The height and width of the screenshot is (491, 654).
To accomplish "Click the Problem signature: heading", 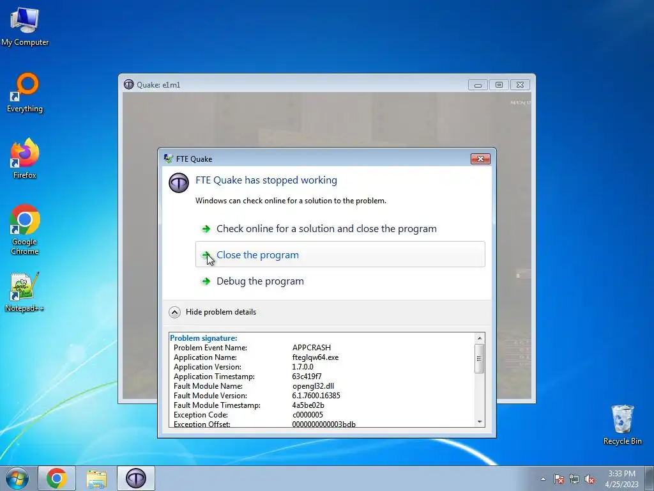I will tap(204, 338).
